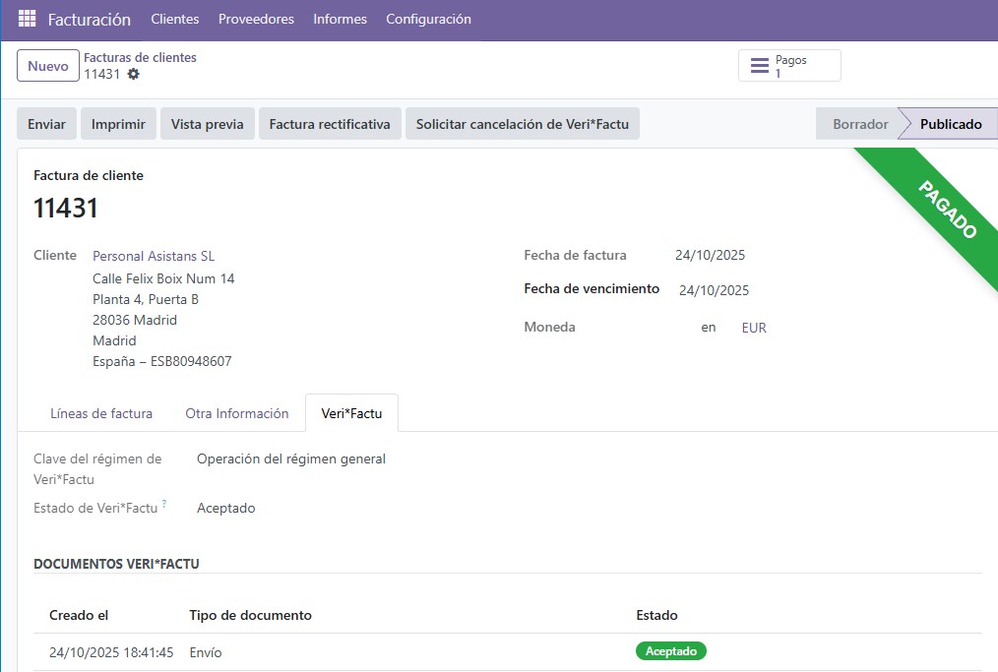
Task: Select the Veri*Factu tab
Action: (x=351, y=413)
